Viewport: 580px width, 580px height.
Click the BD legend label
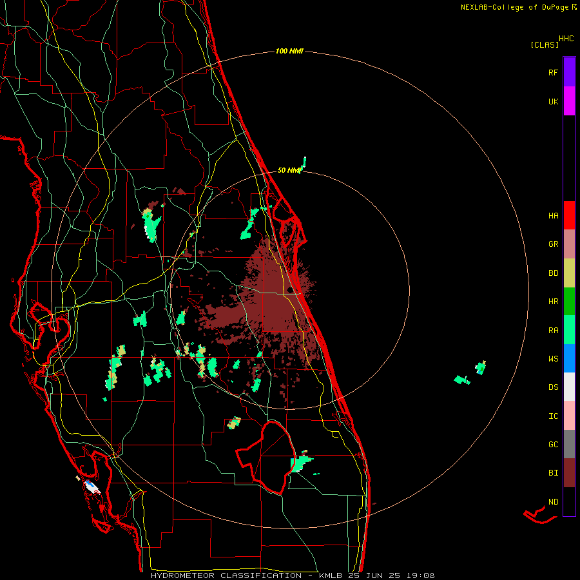pos(553,273)
